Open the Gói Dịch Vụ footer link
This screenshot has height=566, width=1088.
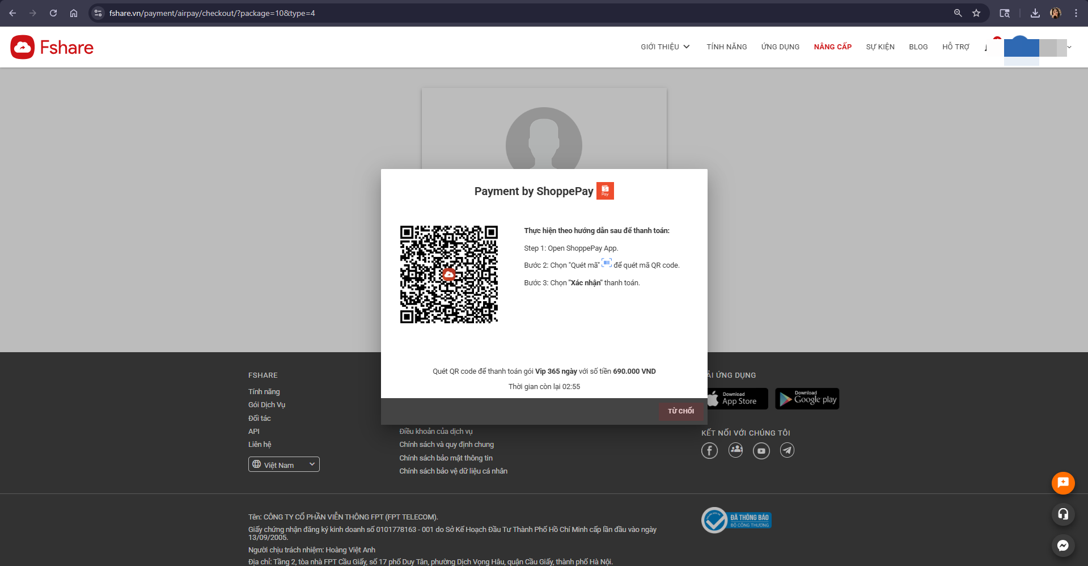[267, 405]
